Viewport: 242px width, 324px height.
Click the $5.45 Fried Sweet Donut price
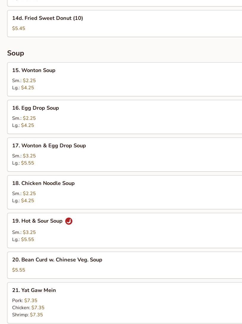click(x=19, y=28)
